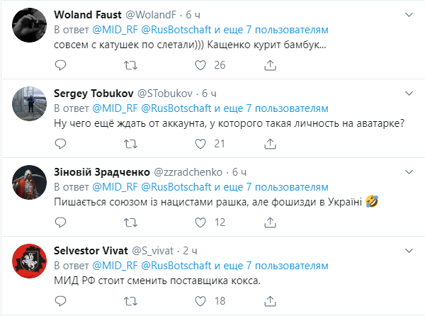Open more options for Woland Faust's tweet

tap(409, 14)
